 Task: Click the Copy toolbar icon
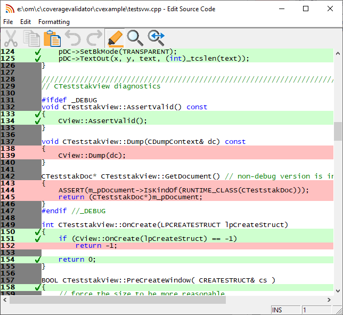tap(32, 38)
